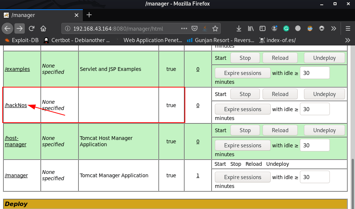Click idle minutes field for /manager
This screenshot has width=355, height=209.
pos(315,177)
